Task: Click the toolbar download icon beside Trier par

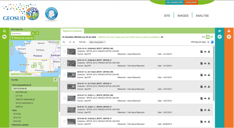Action: point(74,42)
